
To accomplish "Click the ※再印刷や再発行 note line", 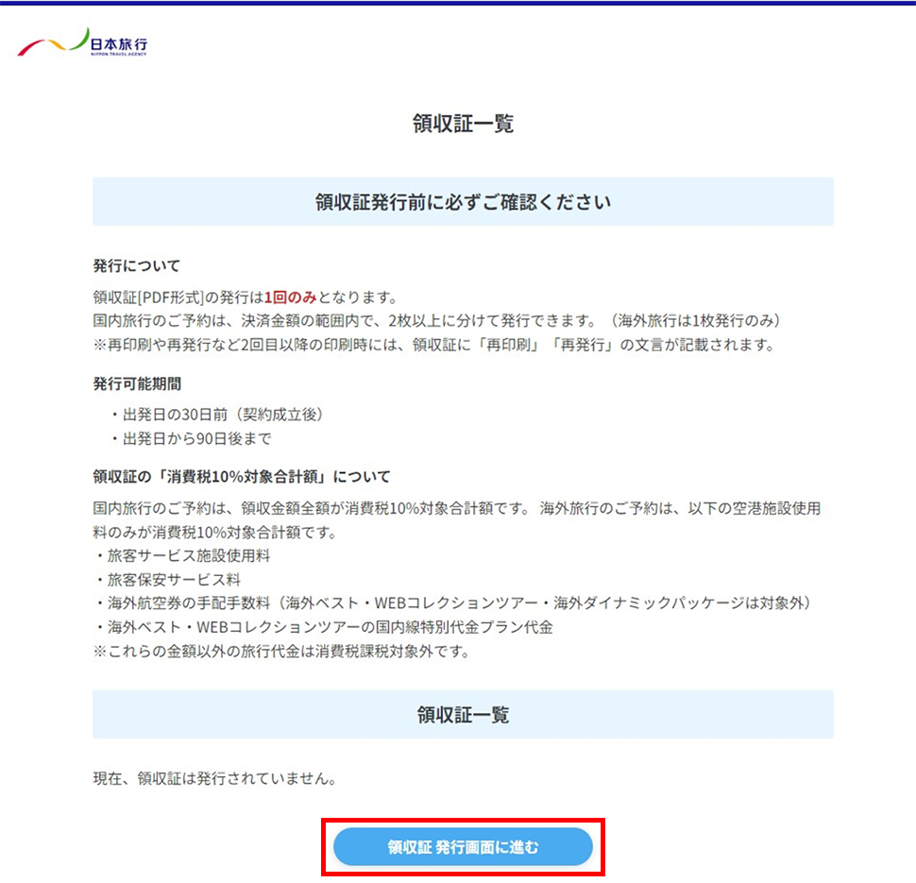I will (x=433, y=344).
